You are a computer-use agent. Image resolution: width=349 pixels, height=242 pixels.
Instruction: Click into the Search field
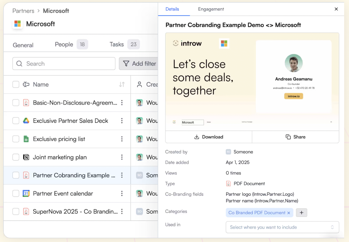point(64,64)
